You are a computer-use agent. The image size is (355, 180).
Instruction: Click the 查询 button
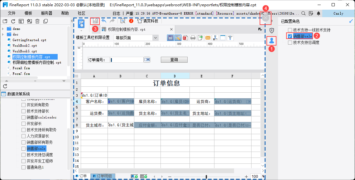click(174, 60)
